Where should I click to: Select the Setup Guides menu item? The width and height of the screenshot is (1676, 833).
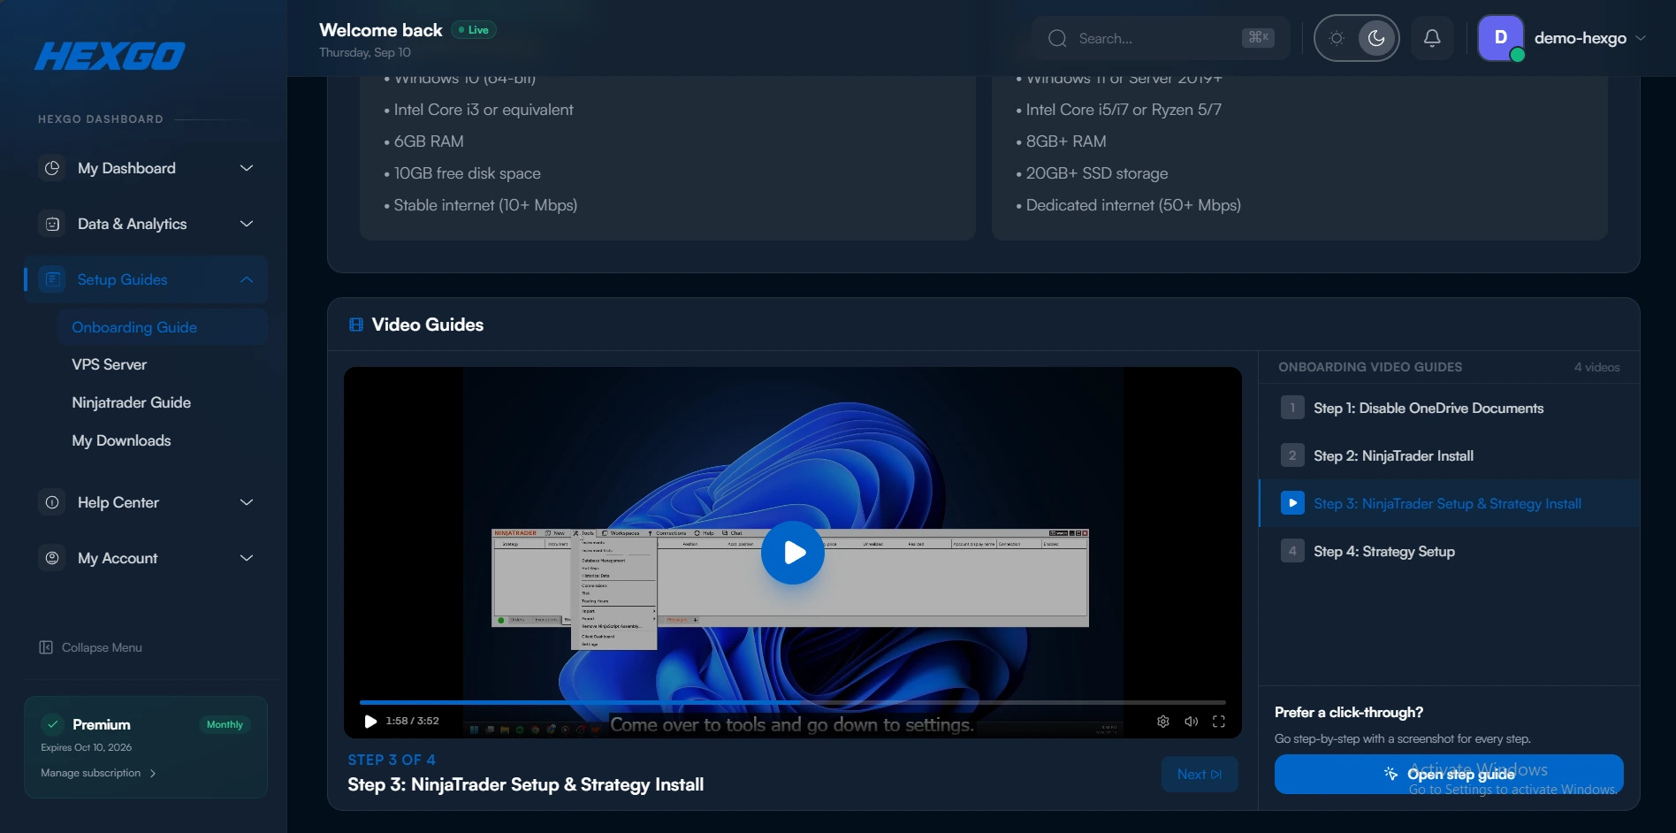coord(146,279)
